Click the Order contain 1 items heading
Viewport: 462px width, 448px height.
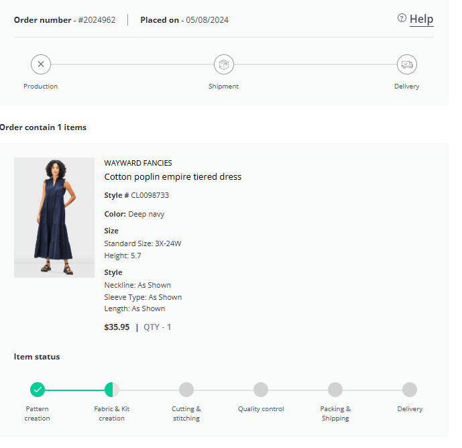click(x=43, y=127)
